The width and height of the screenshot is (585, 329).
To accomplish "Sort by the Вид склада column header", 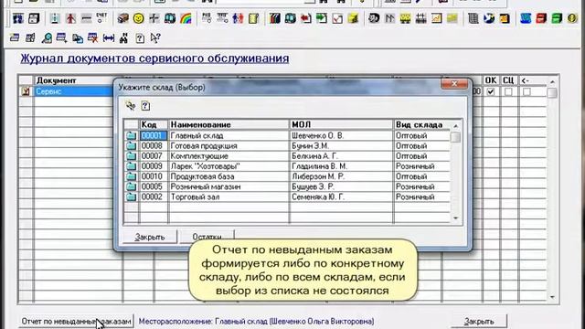I will point(422,124).
